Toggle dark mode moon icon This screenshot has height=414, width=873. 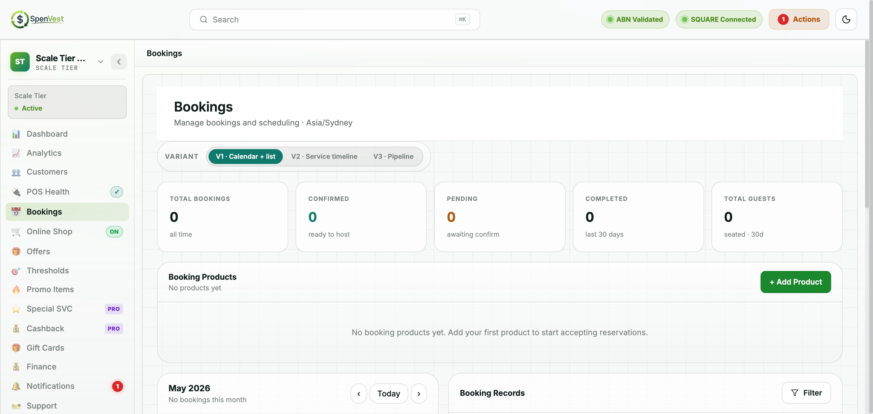(846, 20)
